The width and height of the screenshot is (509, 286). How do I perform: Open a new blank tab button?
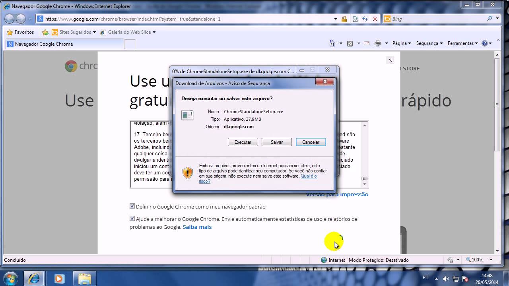point(130,44)
